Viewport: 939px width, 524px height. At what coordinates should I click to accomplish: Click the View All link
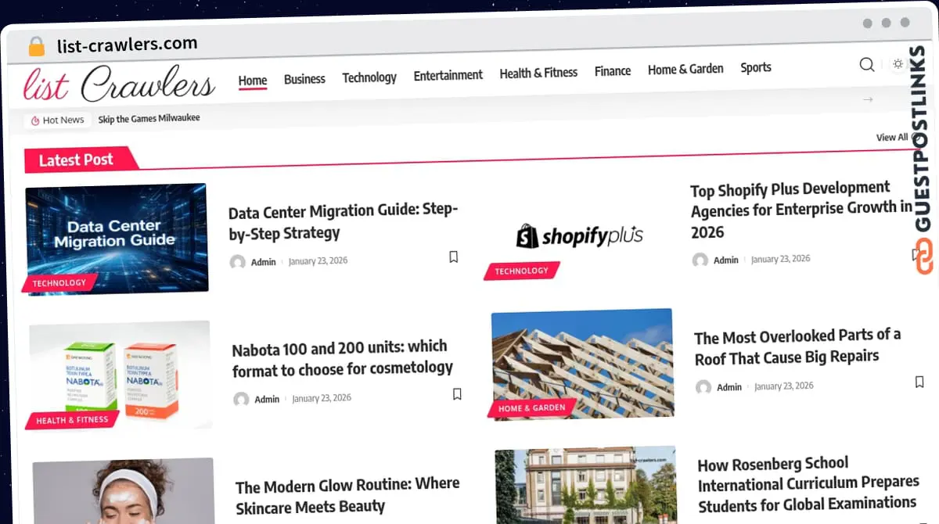click(892, 137)
